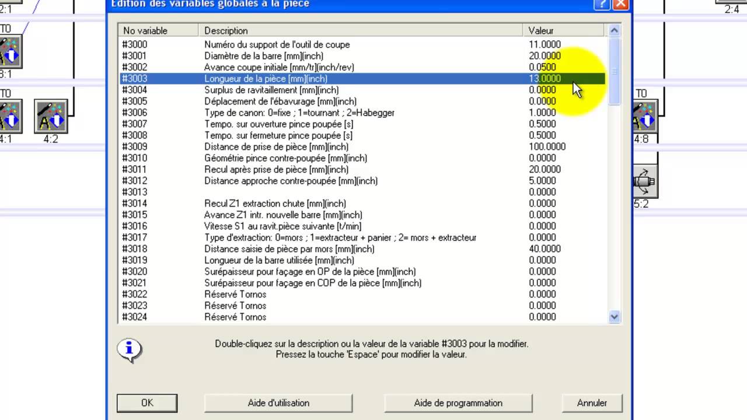The width and height of the screenshot is (747, 420).
Task: Select row #3005 Déplacement de l'ébavurage
Action: (x=362, y=101)
